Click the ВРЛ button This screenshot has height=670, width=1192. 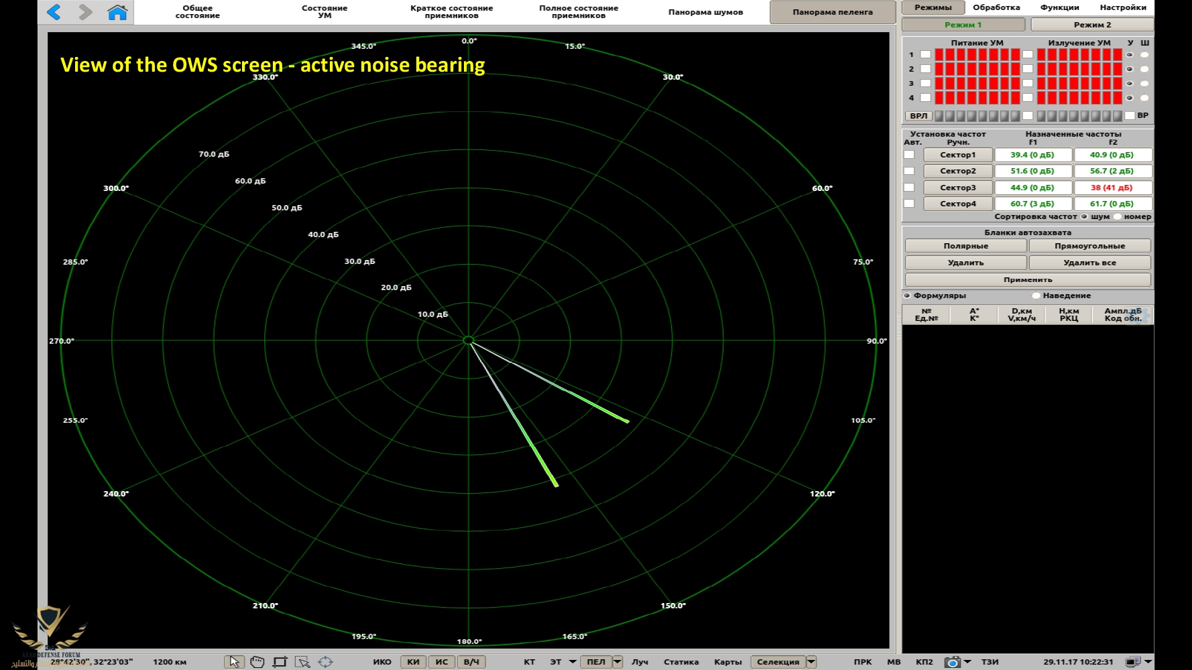click(x=918, y=116)
